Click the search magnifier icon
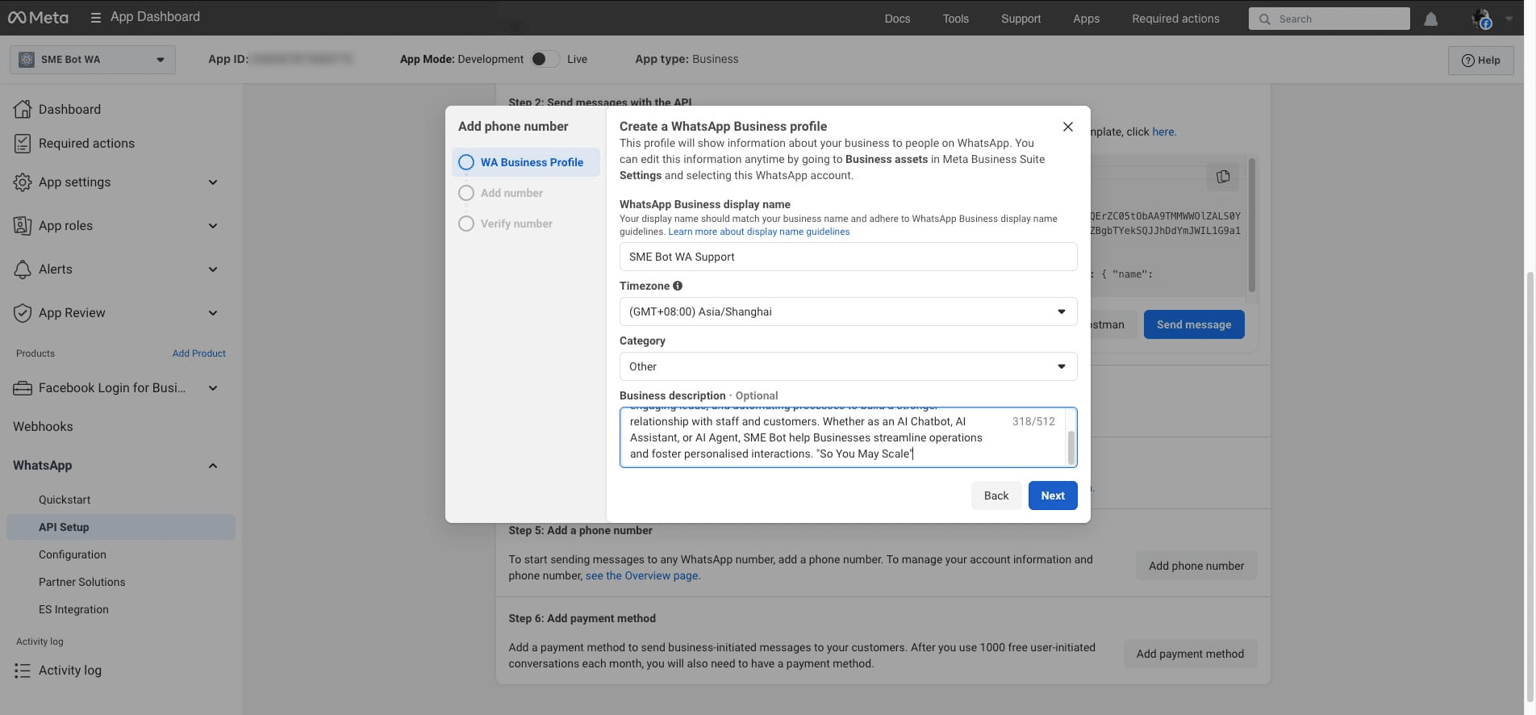Viewport: 1536px width, 715px height. (x=1264, y=19)
